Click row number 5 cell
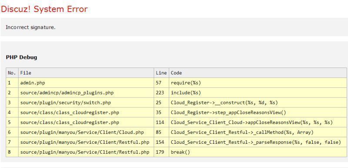The width and height of the screenshot is (348, 168). pos(12,123)
